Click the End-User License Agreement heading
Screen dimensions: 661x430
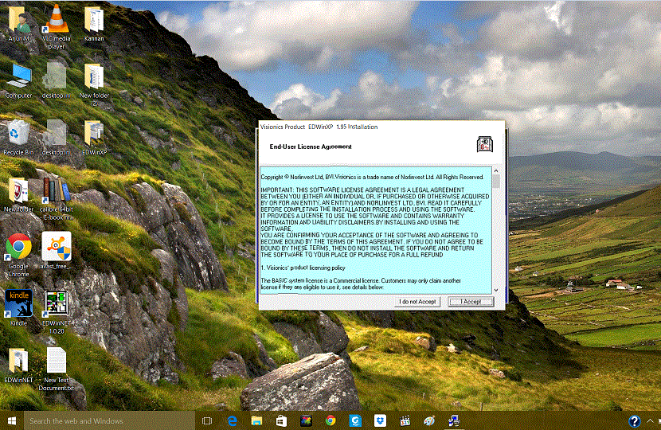tap(311, 147)
